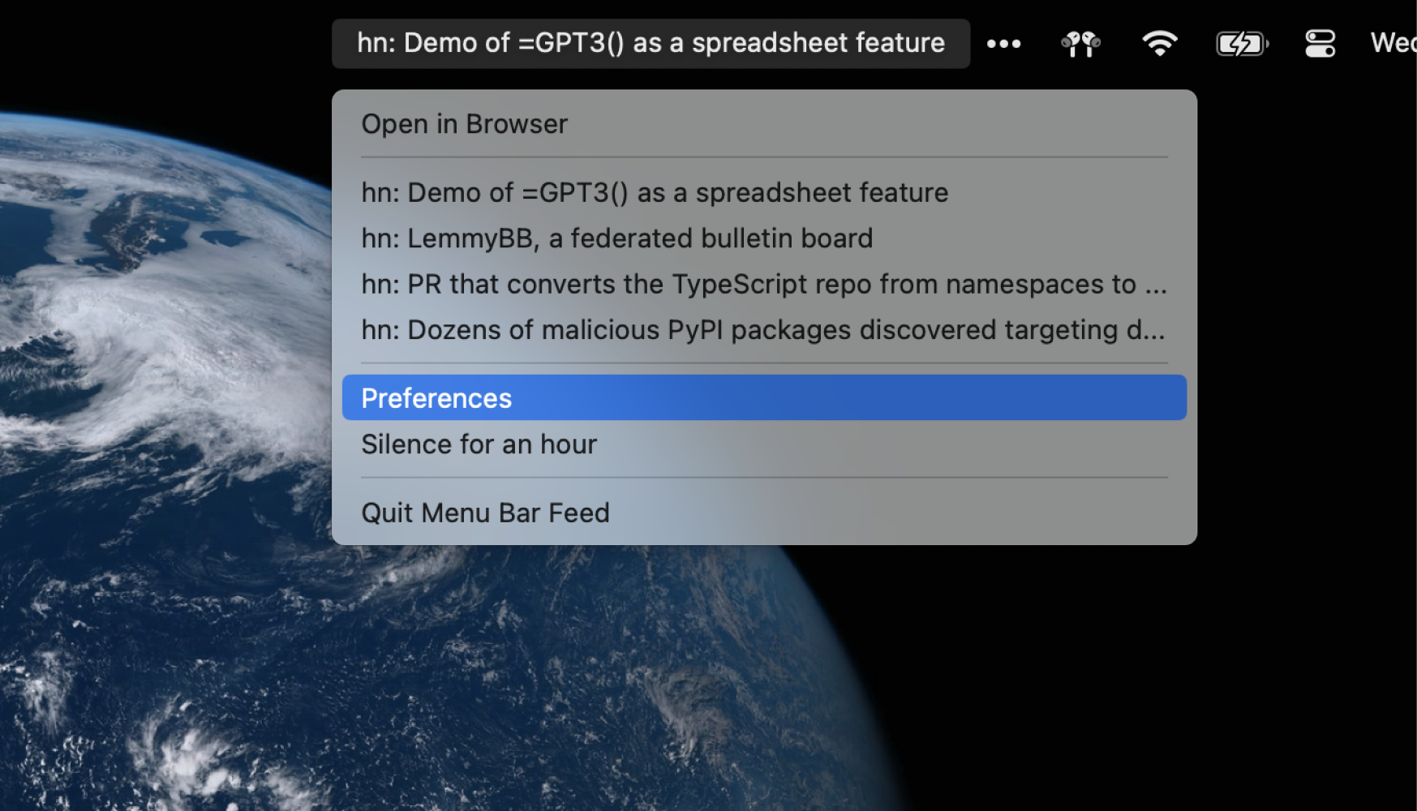Click the date showing Wed in menu bar
1417x811 pixels.
coord(1393,43)
